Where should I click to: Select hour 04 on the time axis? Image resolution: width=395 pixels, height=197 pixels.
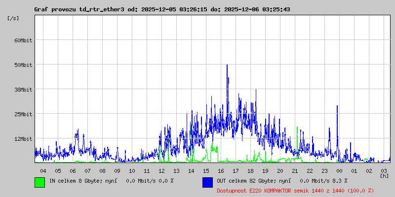pyautogui.click(x=43, y=170)
